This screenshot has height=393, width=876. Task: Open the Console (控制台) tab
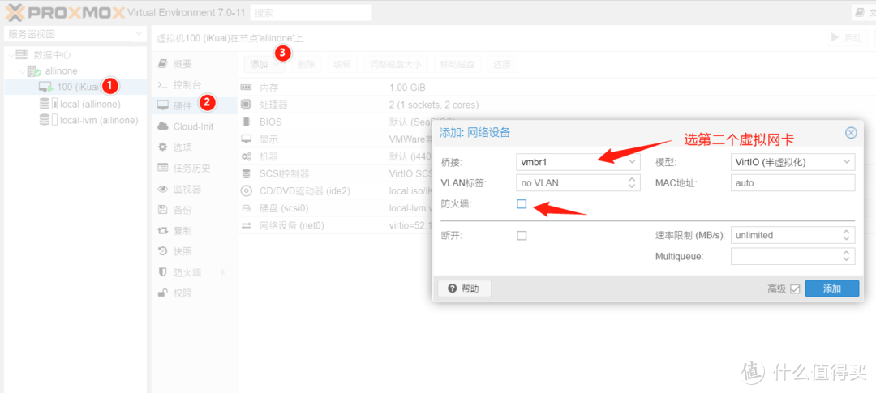coord(195,85)
